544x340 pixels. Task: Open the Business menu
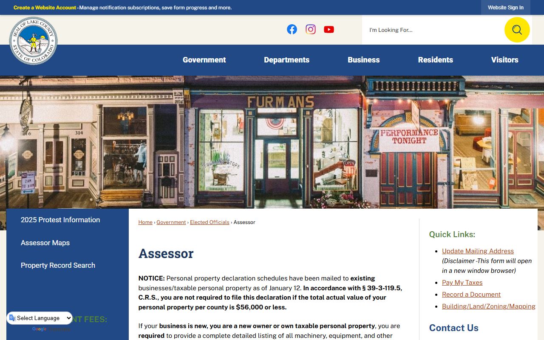tap(364, 60)
